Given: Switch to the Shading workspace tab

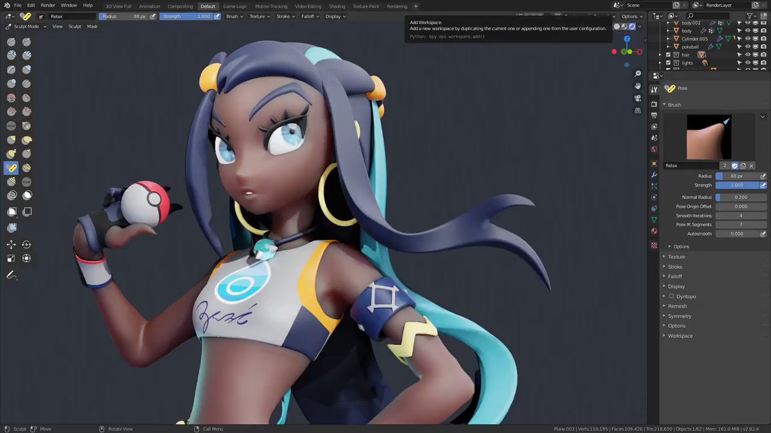Looking at the screenshot, I should pos(337,6).
